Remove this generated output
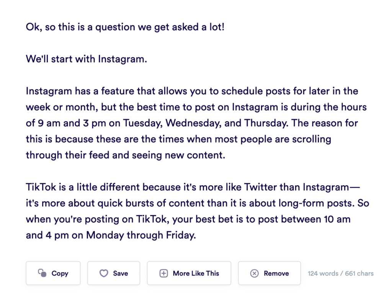Viewport: 392px width, 306px height. point(269,273)
